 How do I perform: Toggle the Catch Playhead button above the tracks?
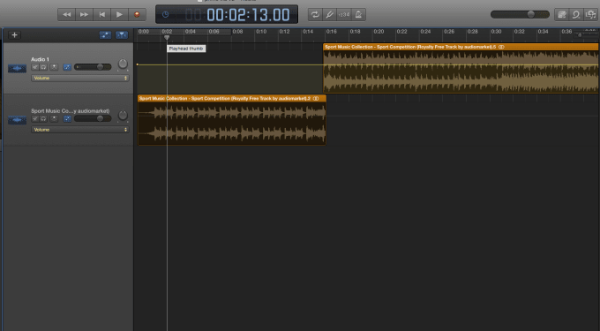pos(122,35)
